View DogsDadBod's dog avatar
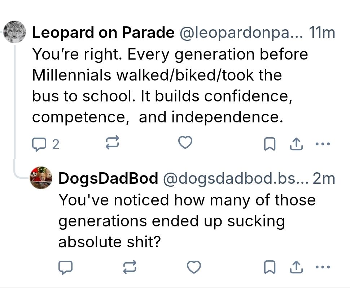The image size is (350, 295). (40, 178)
